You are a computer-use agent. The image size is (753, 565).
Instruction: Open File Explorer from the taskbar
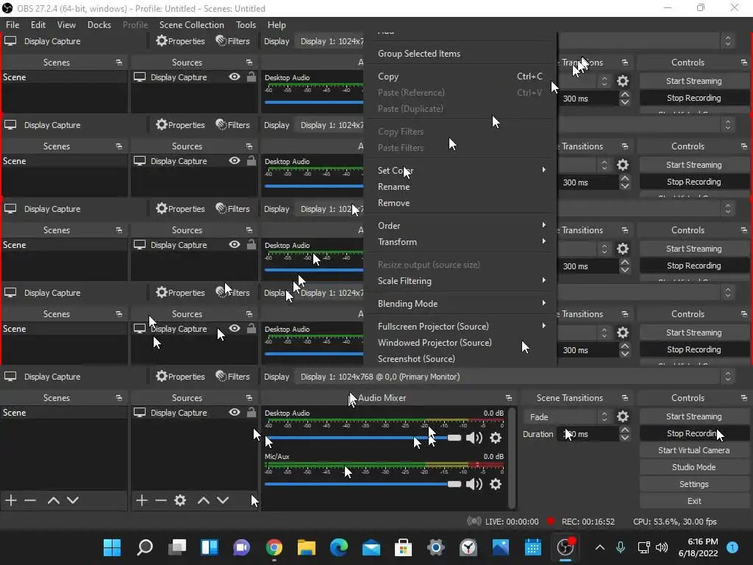click(307, 547)
